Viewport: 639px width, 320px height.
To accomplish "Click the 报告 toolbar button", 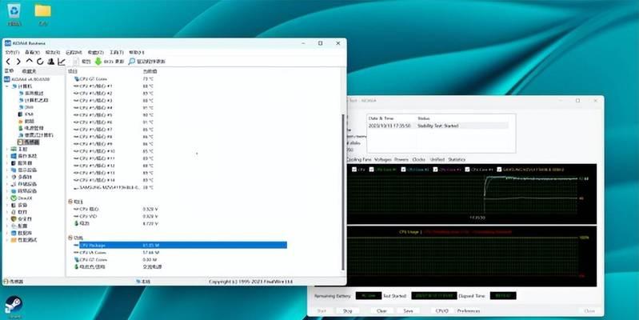I will tap(82, 62).
